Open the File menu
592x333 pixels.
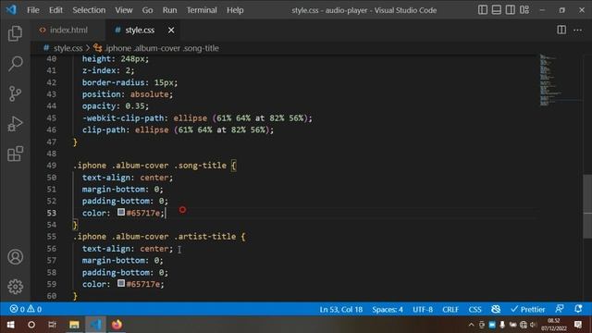click(33, 10)
